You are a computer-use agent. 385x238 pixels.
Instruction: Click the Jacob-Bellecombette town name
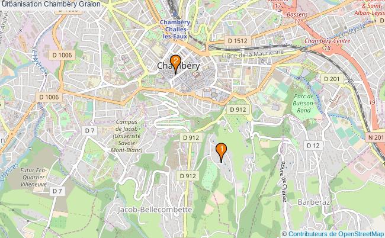point(155,210)
